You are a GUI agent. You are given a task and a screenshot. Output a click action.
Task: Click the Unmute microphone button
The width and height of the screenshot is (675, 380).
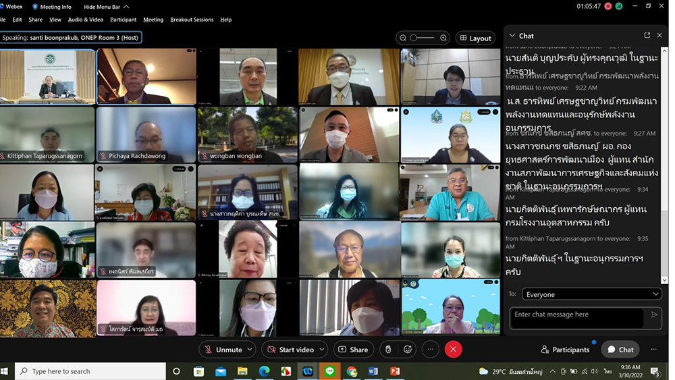pyautogui.click(x=223, y=350)
